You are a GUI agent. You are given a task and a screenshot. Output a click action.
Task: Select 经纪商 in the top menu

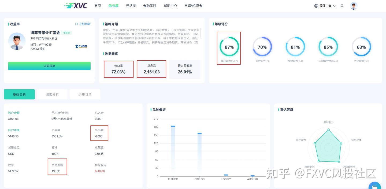(131, 5)
